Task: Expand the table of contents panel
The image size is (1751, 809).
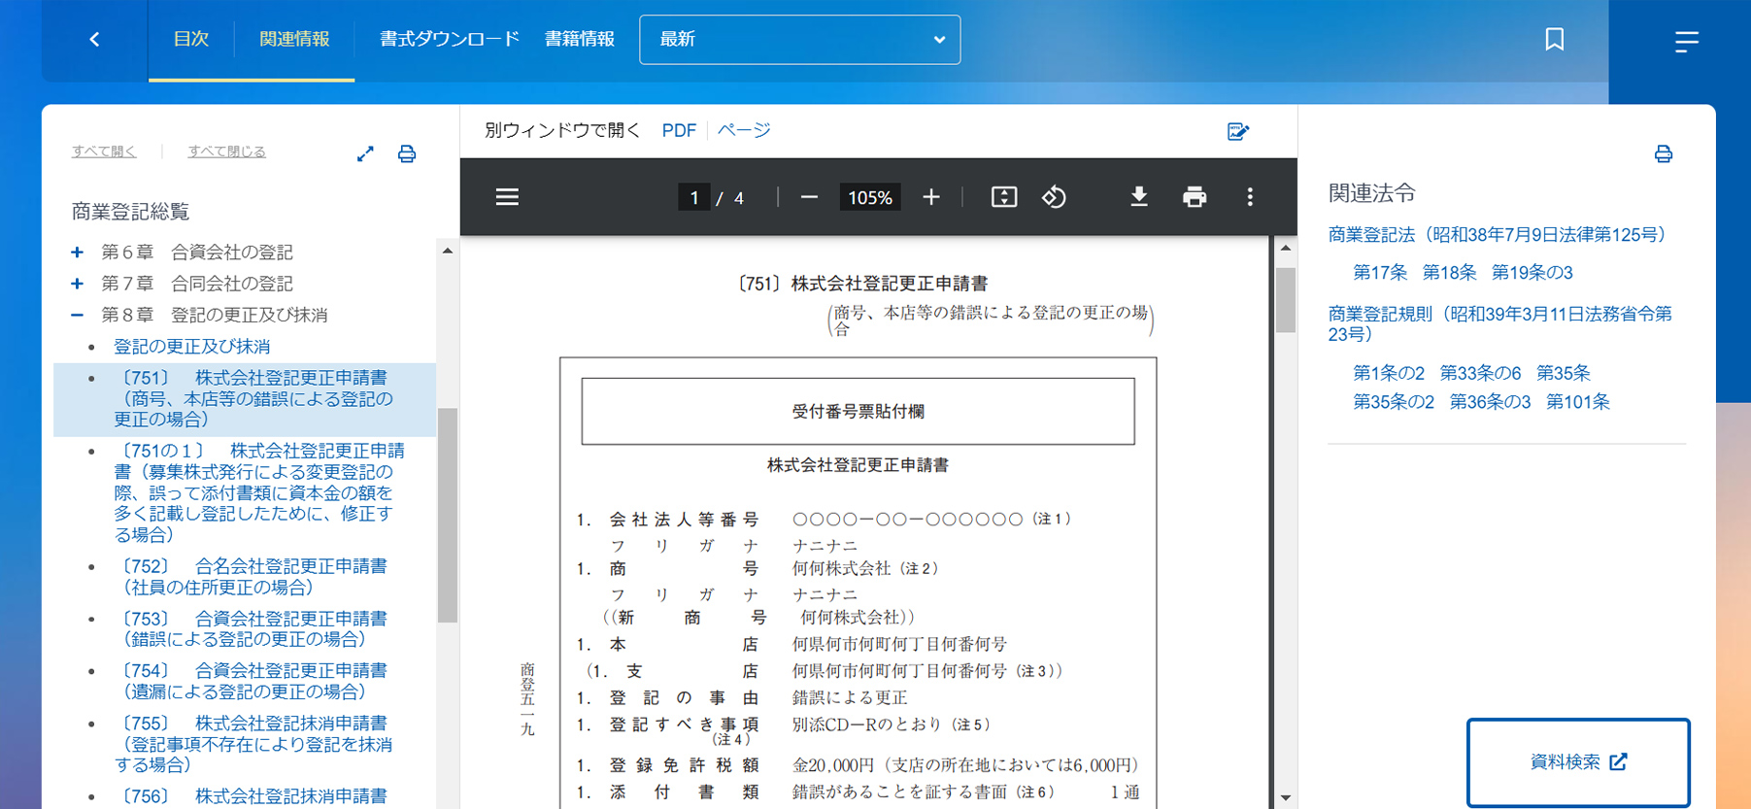Action: pos(365,153)
